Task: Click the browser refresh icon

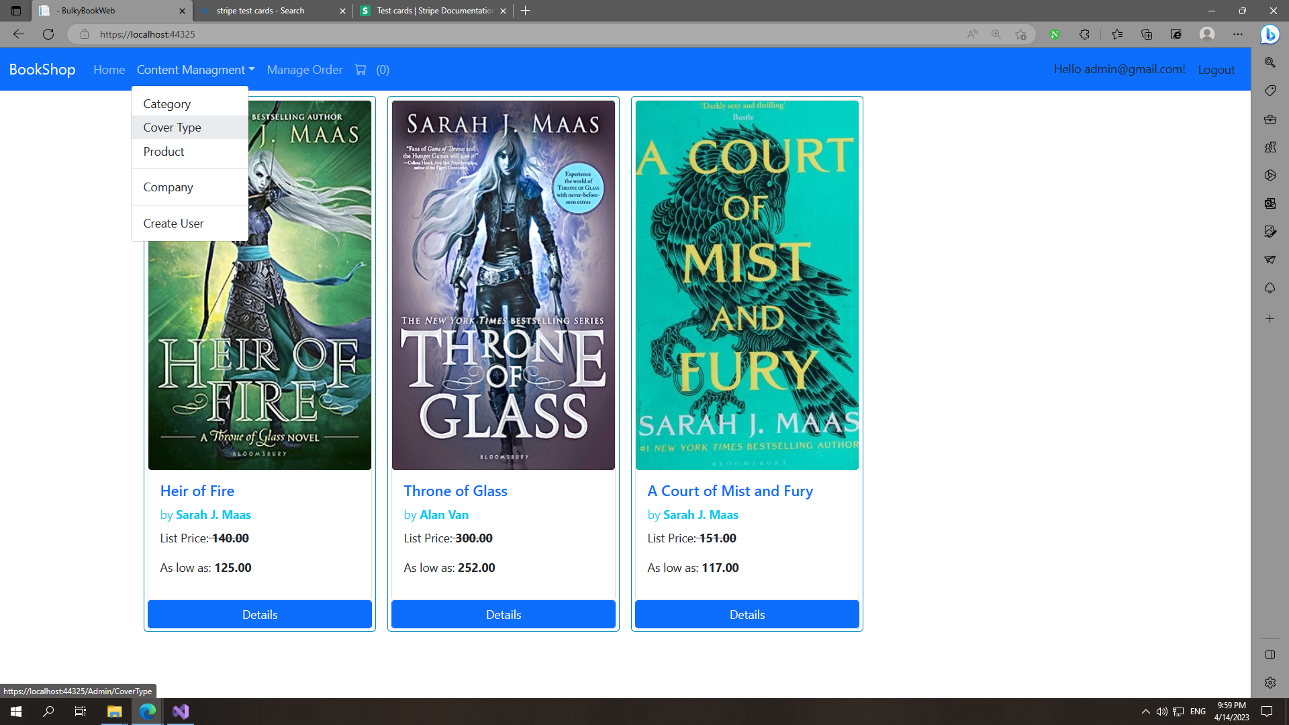Action: (48, 34)
